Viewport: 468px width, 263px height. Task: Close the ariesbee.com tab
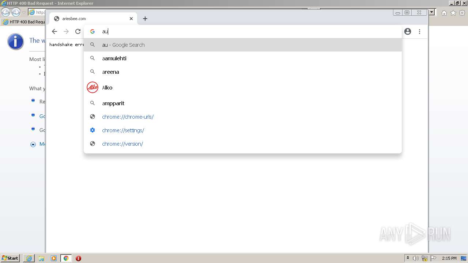pyautogui.click(x=131, y=19)
